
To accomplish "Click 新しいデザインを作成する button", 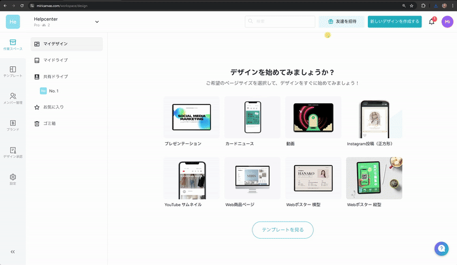I will coord(394,22).
